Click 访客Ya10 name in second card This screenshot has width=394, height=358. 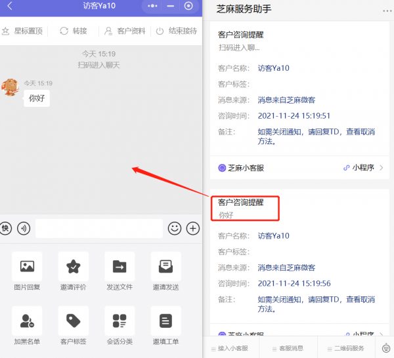click(x=273, y=236)
